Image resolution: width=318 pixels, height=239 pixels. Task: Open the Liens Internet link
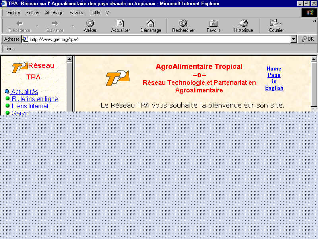[x=30, y=106]
